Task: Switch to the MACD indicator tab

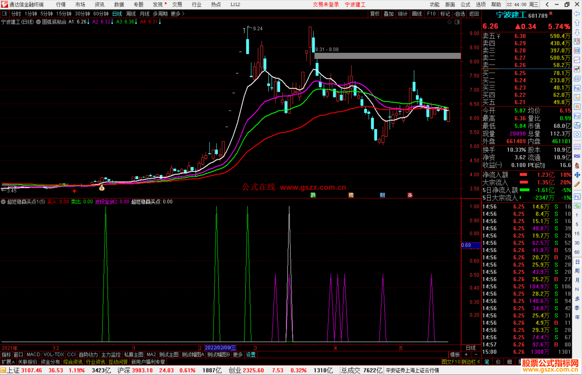Action: [x=33, y=355]
